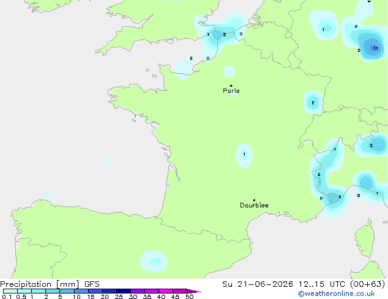Select the black dot marker above Paris label
This screenshot has width=388, height=299.
point(231,85)
